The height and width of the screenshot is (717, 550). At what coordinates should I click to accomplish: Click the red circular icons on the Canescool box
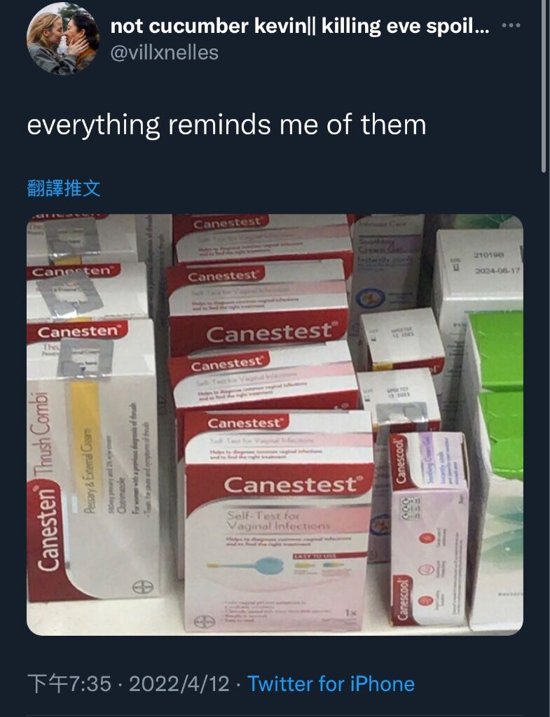(x=426, y=569)
